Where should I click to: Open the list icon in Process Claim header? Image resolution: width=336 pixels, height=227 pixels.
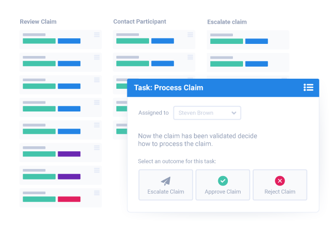(308, 87)
